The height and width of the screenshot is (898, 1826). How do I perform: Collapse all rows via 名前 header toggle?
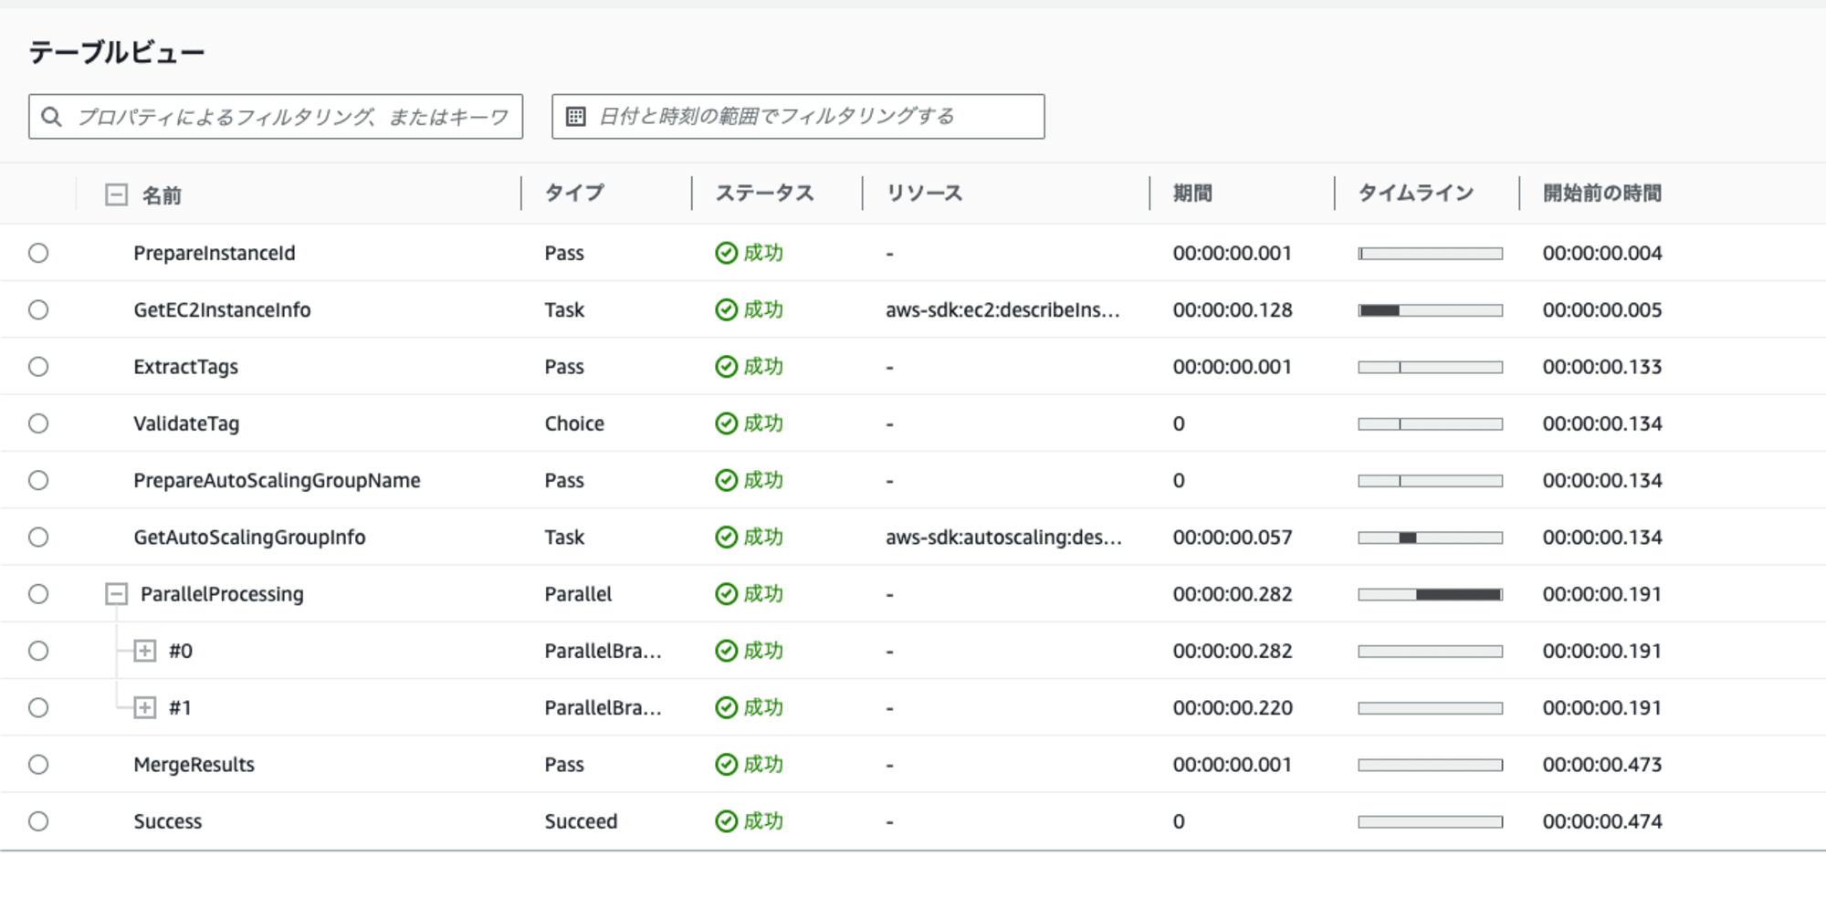(x=116, y=194)
